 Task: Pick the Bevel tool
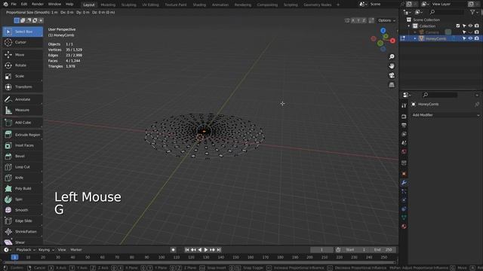(x=23, y=156)
